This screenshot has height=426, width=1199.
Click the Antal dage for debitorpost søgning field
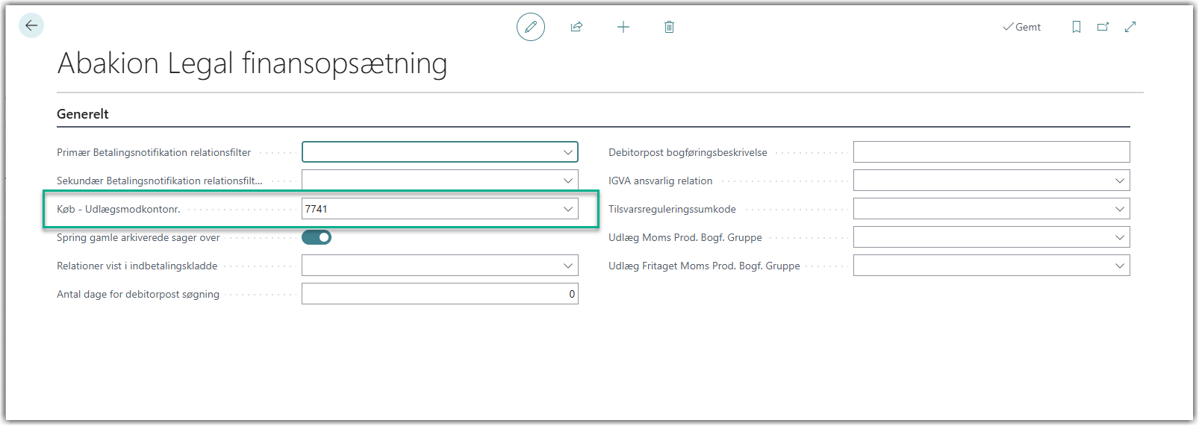440,294
